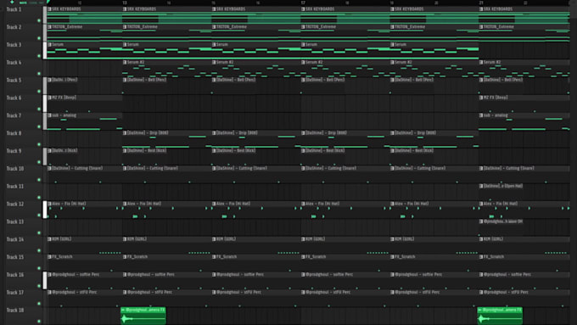Select the Track 16 header label
Viewport: 577px width, 325px height.
[14, 275]
